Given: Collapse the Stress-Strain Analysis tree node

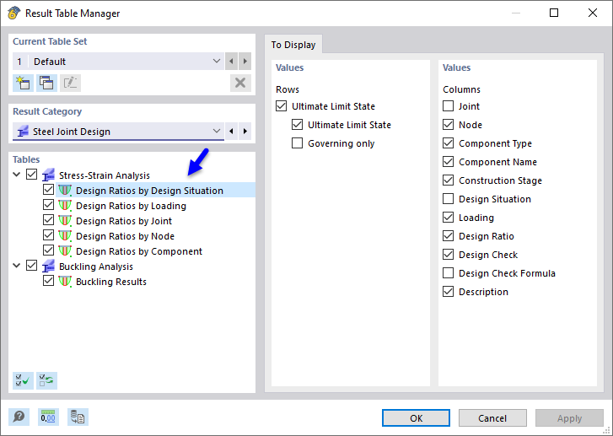Looking at the screenshot, I should tap(18, 175).
